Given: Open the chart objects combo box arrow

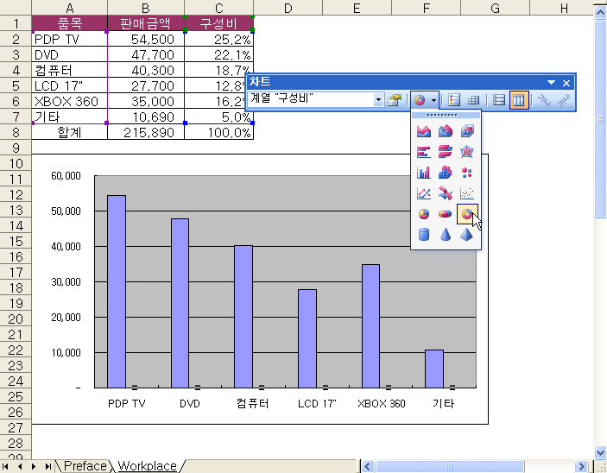Looking at the screenshot, I should (378, 100).
